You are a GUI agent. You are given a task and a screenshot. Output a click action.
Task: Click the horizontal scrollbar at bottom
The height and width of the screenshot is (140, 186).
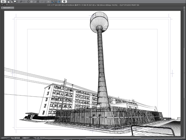[113, 138]
